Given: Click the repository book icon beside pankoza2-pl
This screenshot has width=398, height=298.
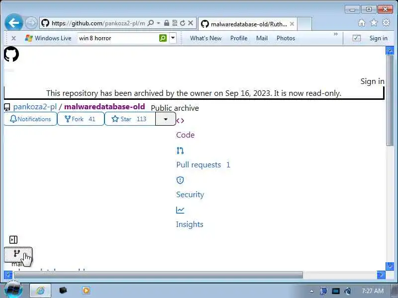Looking at the screenshot, I should pos(7,107).
